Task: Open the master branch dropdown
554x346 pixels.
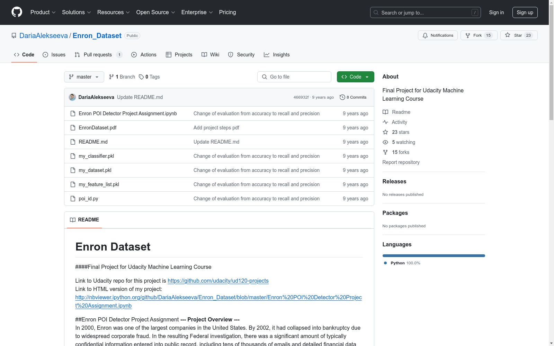Action: coord(84,77)
